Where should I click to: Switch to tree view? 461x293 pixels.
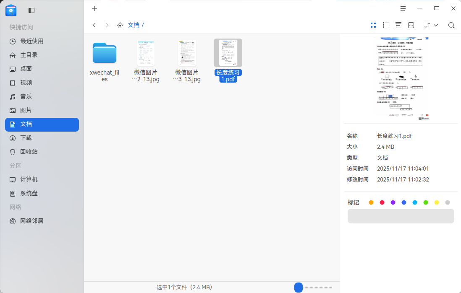tap(398, 25)
